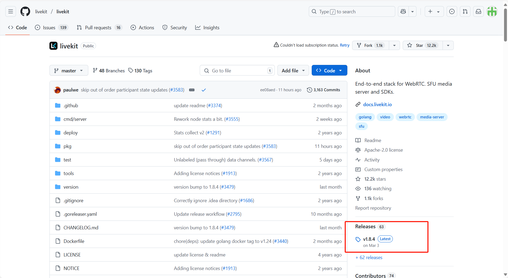Open the NOTICE file
This screenshot has height=278, width=508.
click(72, 268)
